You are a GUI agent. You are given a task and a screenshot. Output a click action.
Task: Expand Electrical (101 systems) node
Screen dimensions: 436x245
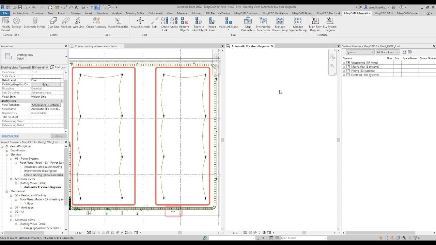(x=344, y=75)
